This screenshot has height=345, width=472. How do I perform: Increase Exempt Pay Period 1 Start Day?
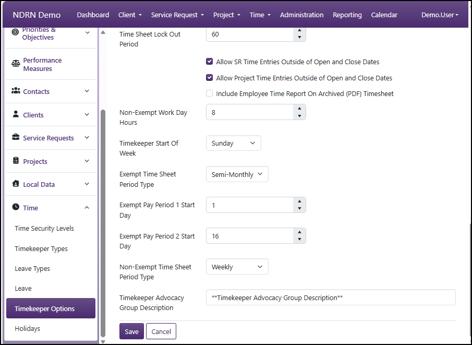(299, 201)
